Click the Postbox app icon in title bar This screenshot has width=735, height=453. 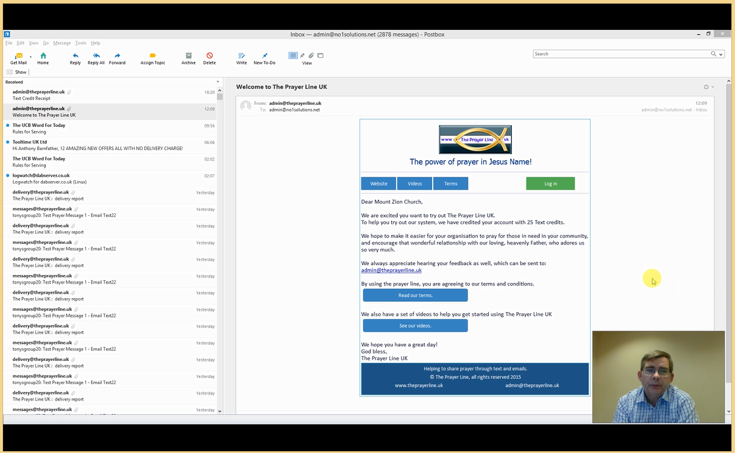tap(7, 34)
